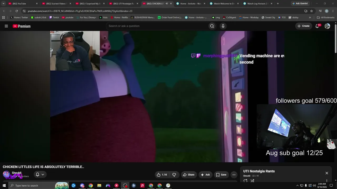Switch to the I Surprised My tab

click(90, 4)
